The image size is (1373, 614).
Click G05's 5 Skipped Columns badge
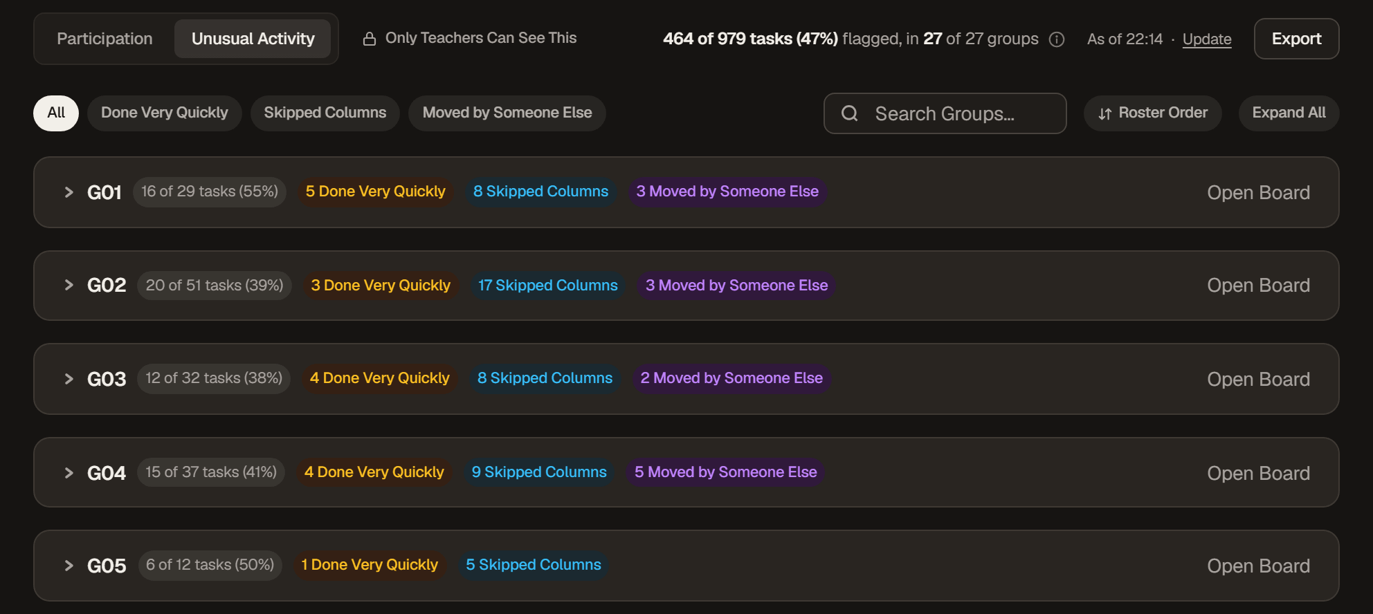(534, 565)
